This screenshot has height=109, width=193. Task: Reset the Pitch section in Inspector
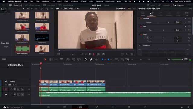tap(189, 34)
